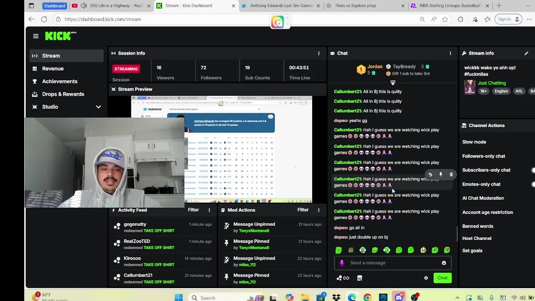
Task: Open Account age restriction setting
Action: click(487, 212)
